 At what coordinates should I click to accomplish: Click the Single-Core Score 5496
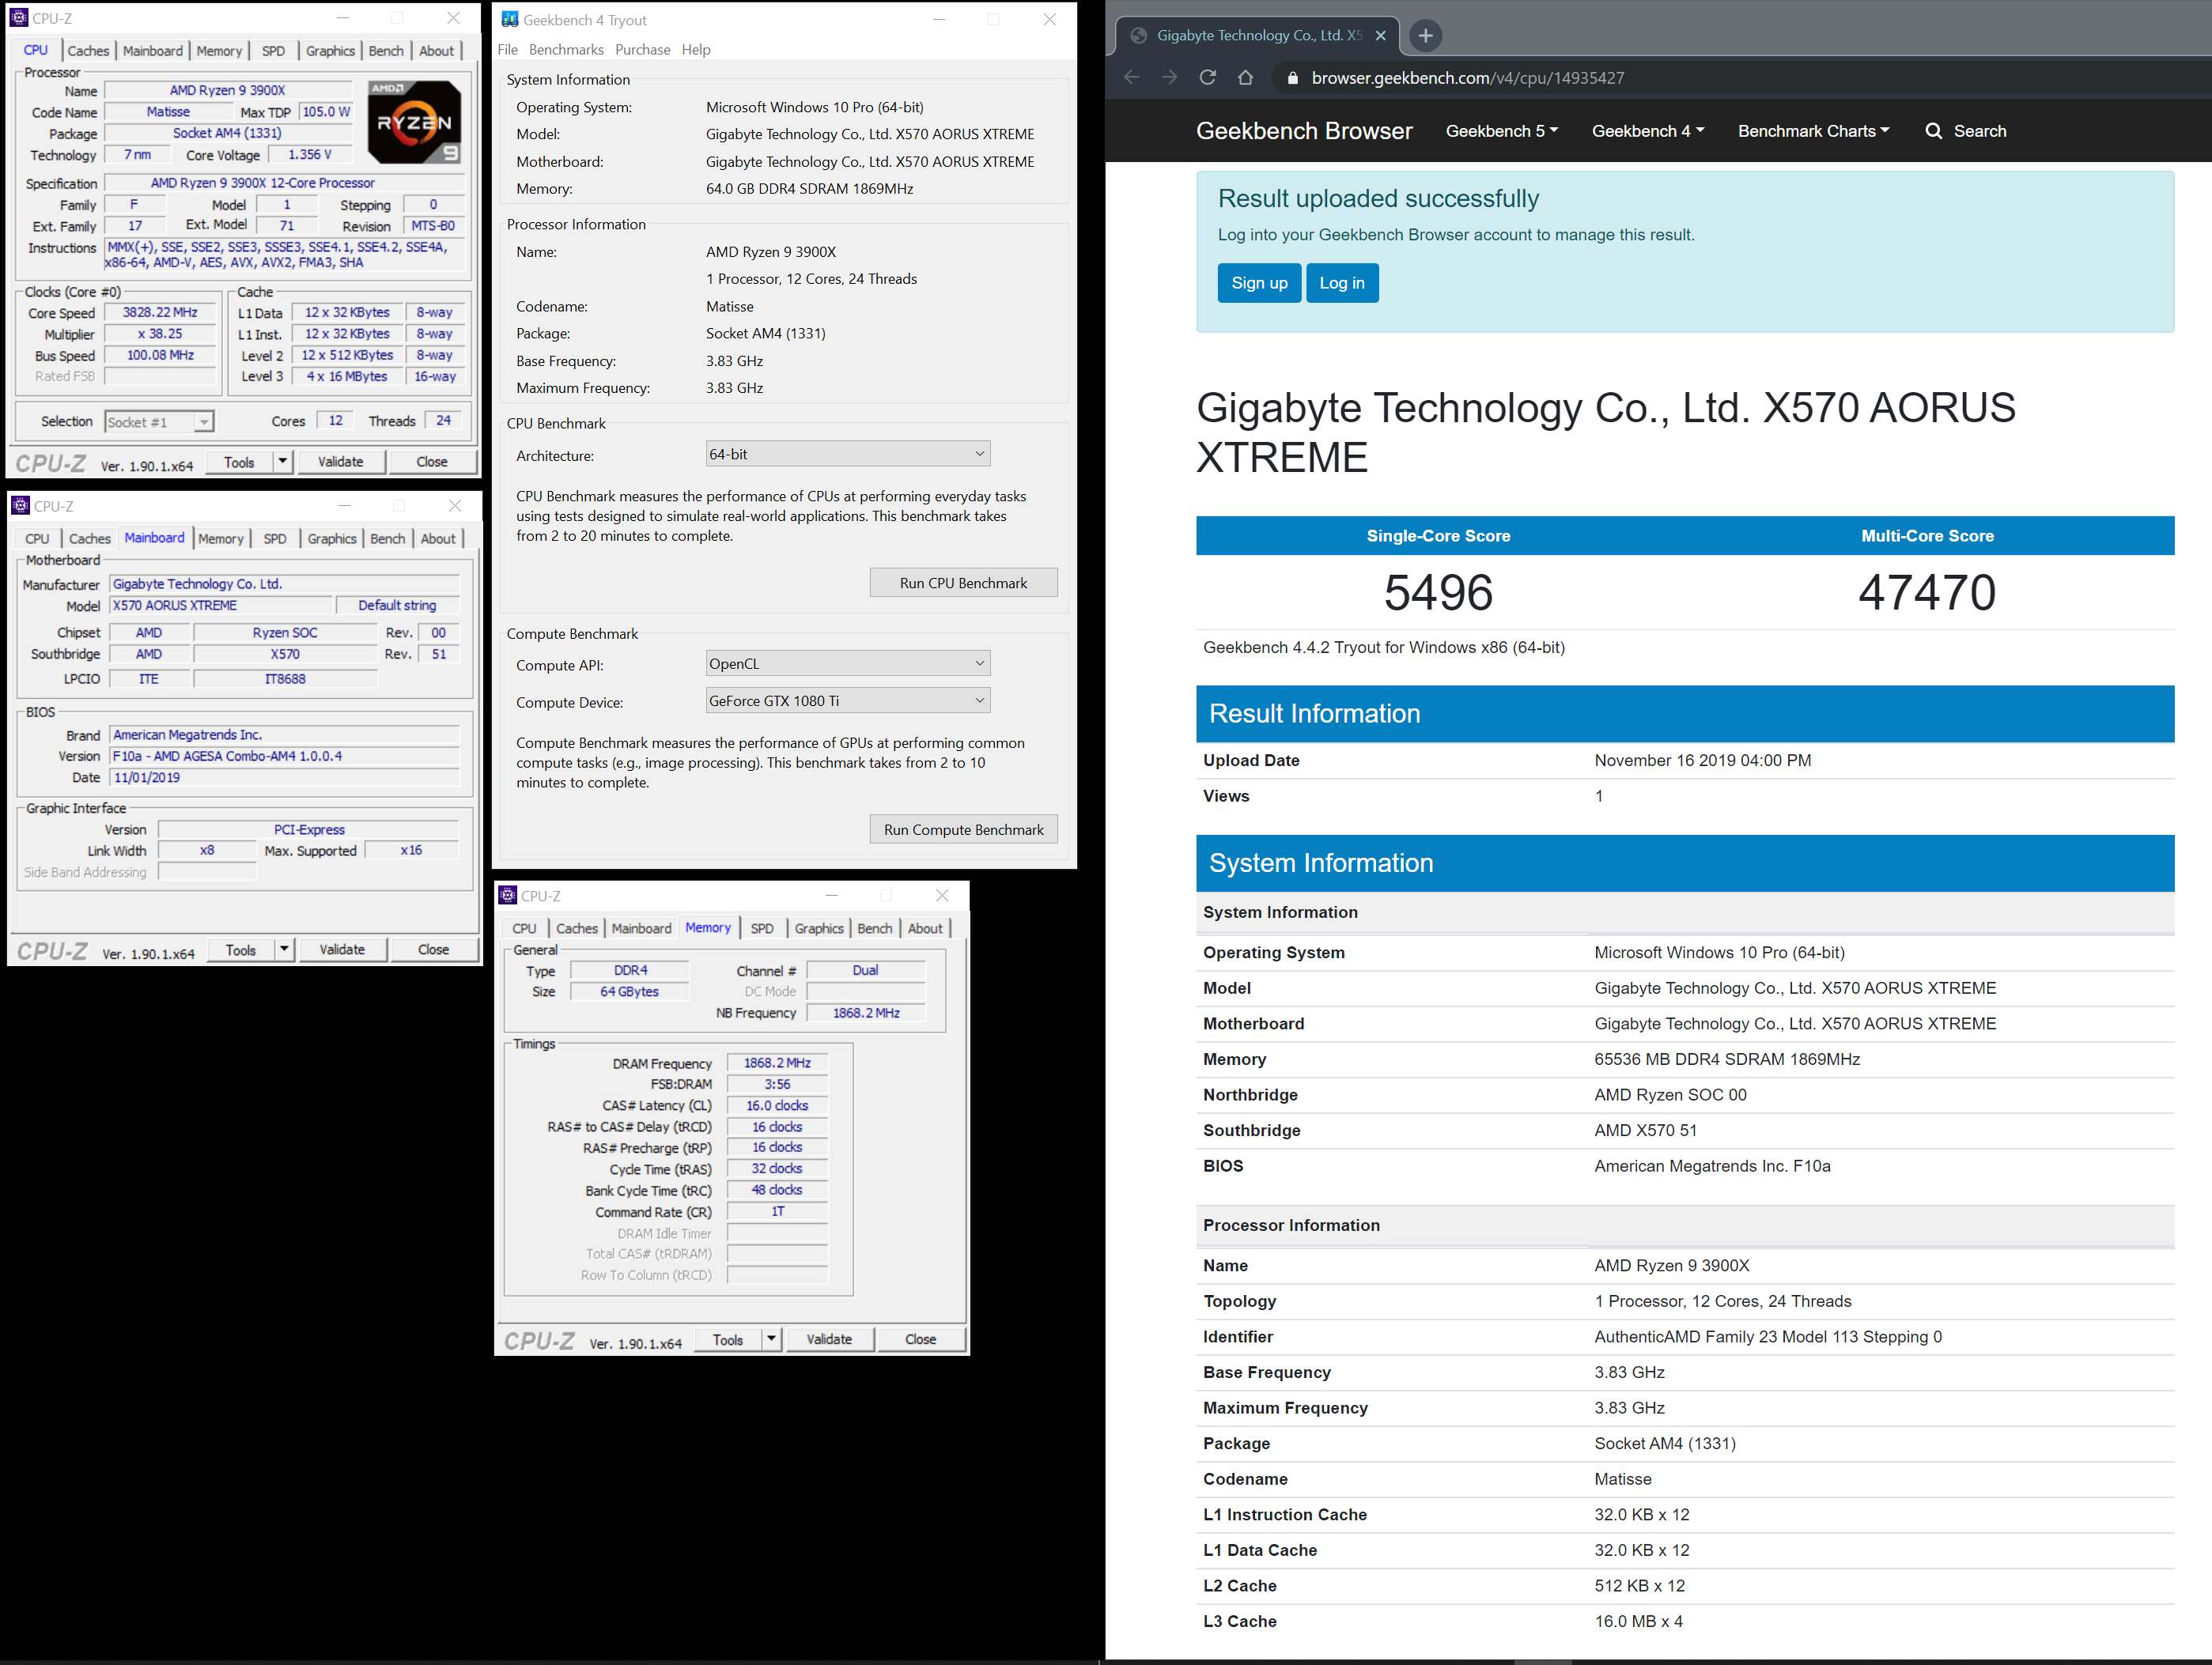click(1438, 591)
